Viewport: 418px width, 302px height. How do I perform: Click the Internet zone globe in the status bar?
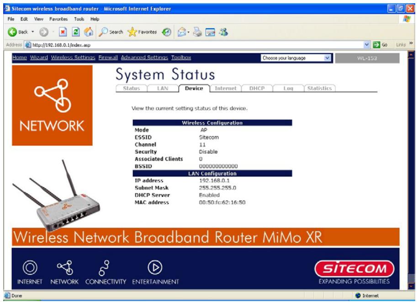[x=358, y=295]
